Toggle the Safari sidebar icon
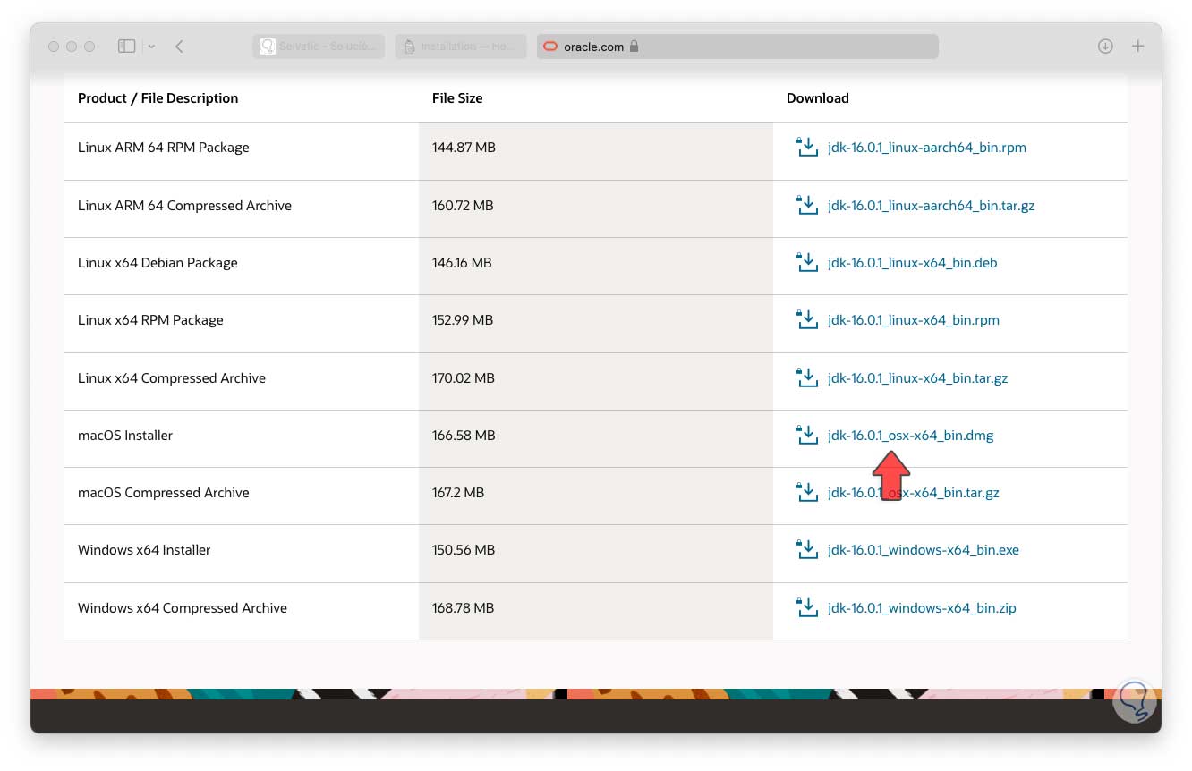This screenshot has width=1192, height=771. [126, 46]
